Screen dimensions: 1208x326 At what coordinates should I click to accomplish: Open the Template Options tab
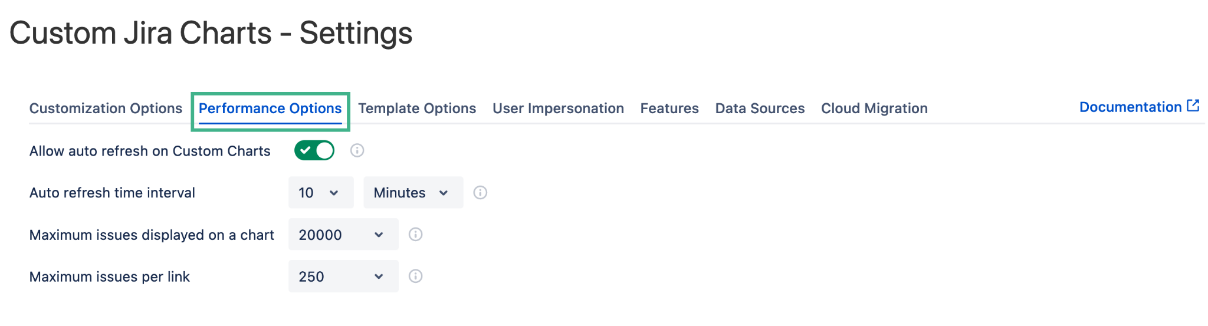417,108
